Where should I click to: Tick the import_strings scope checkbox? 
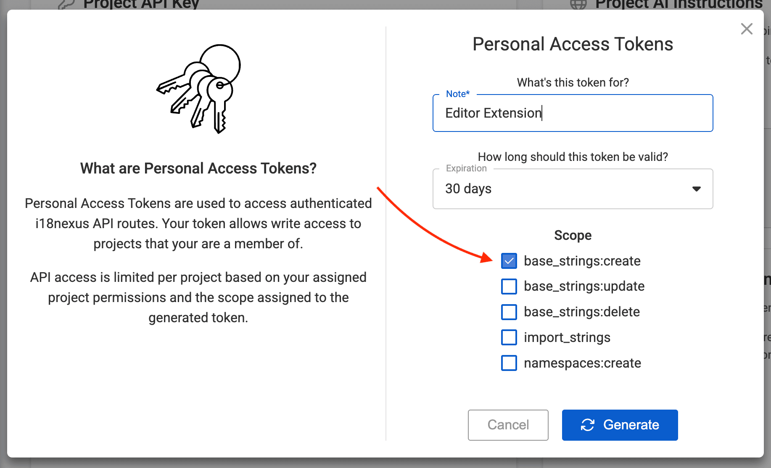pos(509,337)
